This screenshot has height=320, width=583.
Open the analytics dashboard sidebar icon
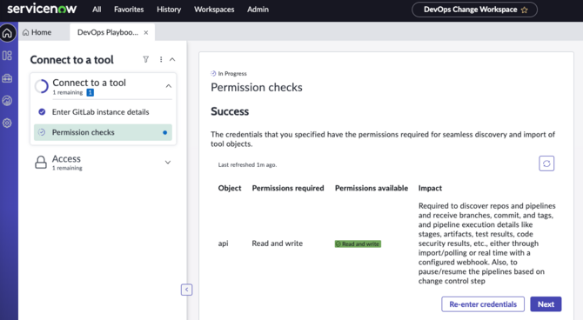(x=7, y=101)
